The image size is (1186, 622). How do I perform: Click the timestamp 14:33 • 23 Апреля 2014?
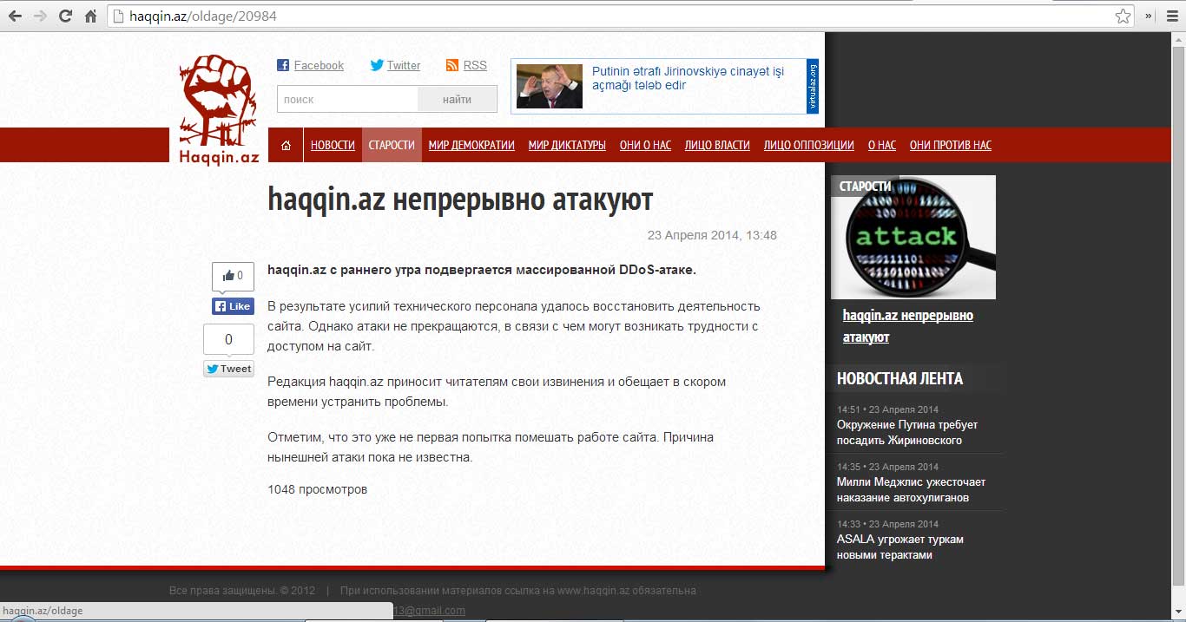(887, 524)
